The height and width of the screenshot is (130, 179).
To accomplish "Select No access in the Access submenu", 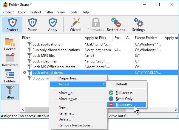I will tap(126, 105).
